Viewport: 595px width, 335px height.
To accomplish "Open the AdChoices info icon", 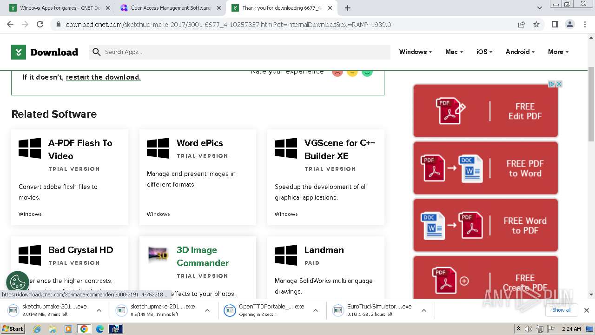I will pos(552,84).
